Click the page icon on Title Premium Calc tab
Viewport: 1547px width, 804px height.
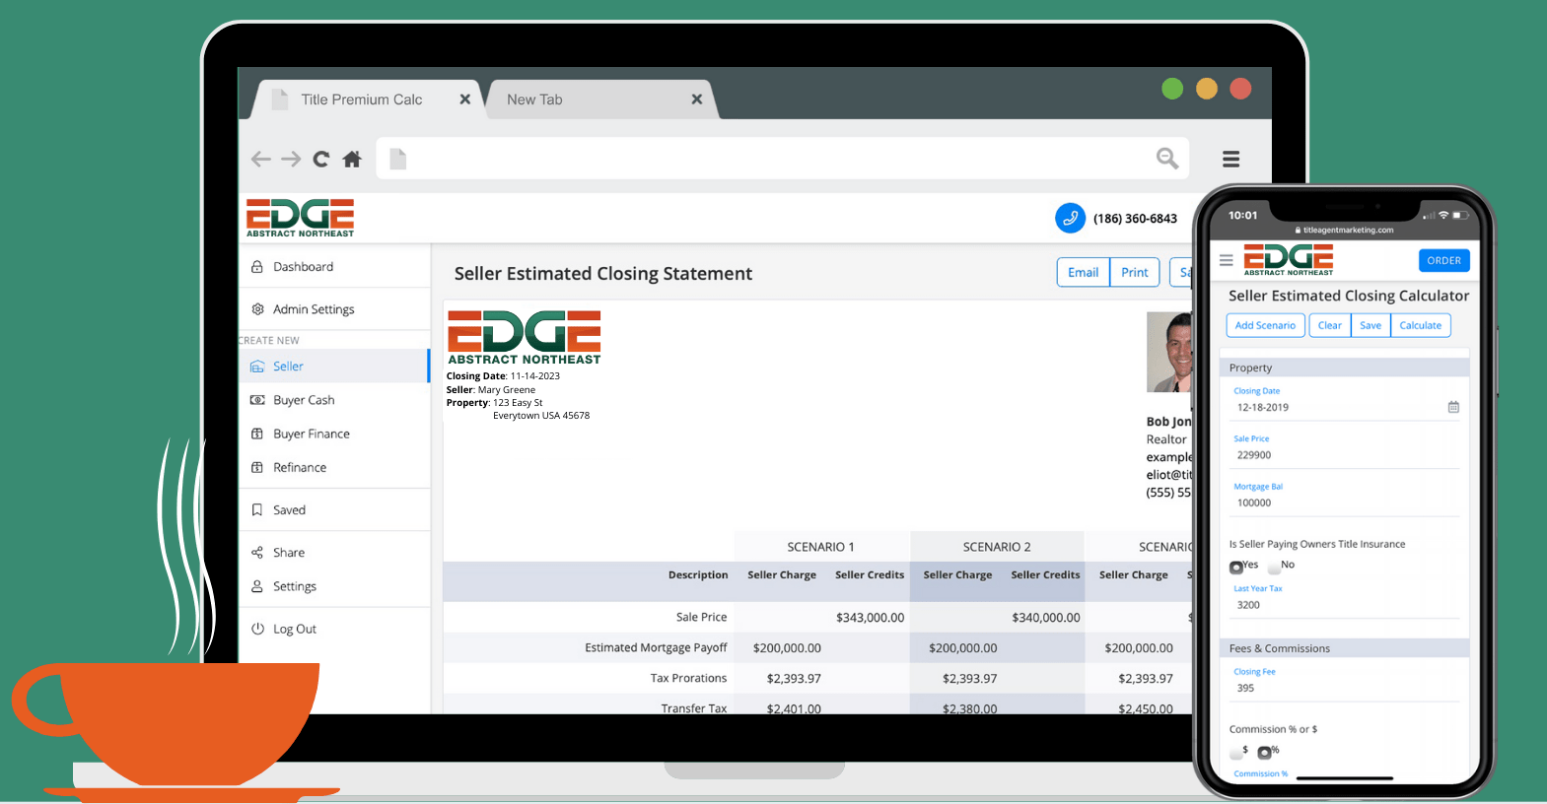pos(280,100)
